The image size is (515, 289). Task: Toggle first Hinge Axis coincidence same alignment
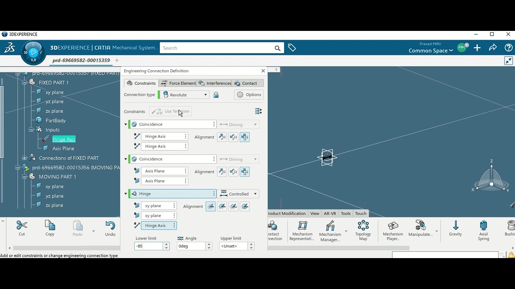click(222, 137)
